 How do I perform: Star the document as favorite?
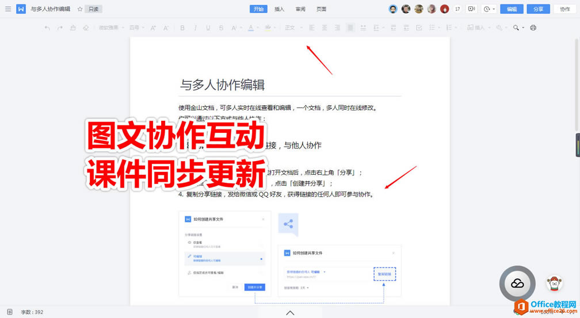(x=79, y=9)
